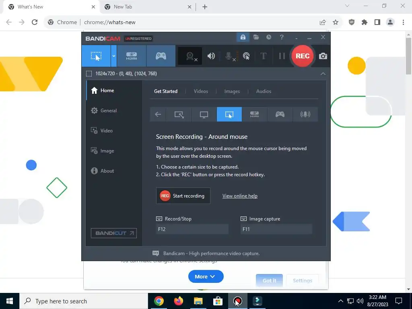Select fullscreen monitor mode icon
The width and height of the screenshot is (412, 309).
click(x=204, y=114)
